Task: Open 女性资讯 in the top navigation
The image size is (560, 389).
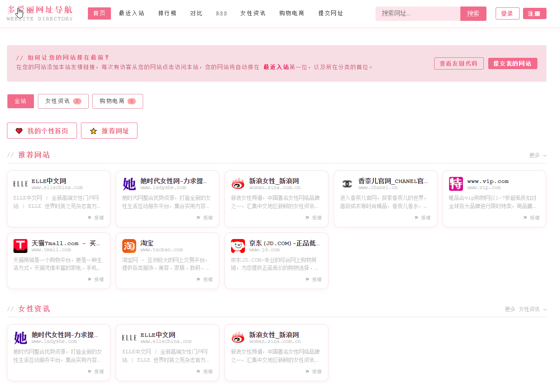Action: [x=253, y=13]
